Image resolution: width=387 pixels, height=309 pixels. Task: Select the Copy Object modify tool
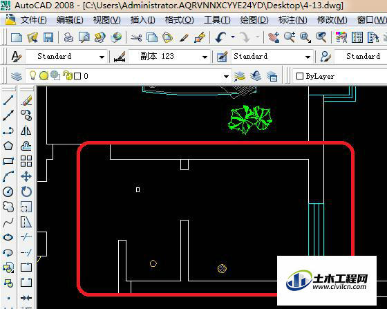[26, 115]
